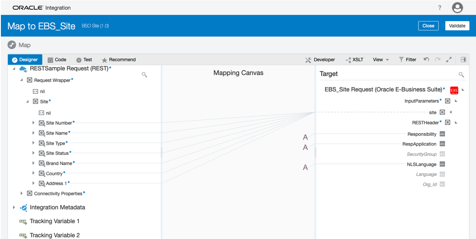The width and height of the screenshot is (476, 239).
Task: Expand the Site Number element
Action: pyautogui.click(x=33, y=123)
